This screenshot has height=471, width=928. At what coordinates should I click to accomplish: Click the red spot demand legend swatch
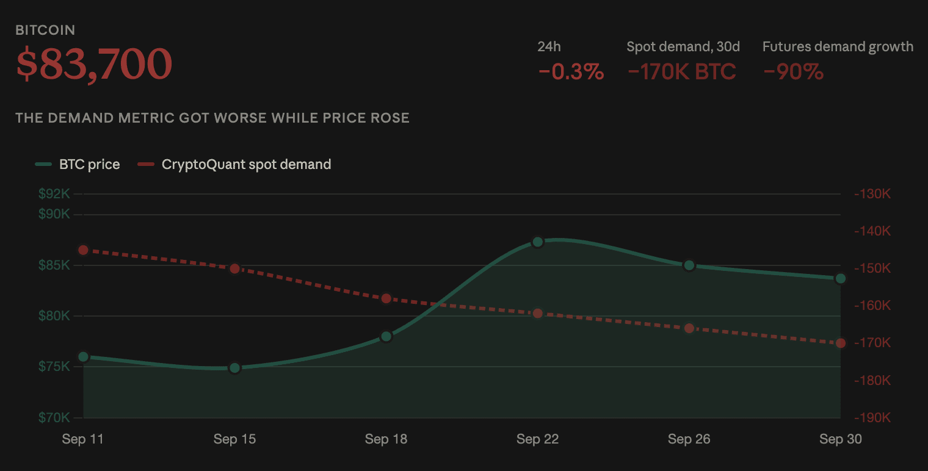pos(145,164)
